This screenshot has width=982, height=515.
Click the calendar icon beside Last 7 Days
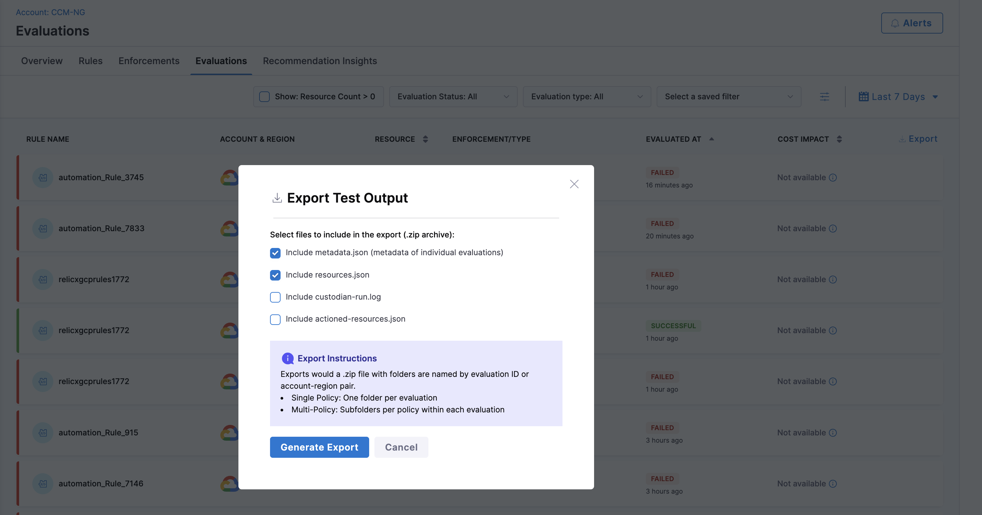tap(863, 97)
